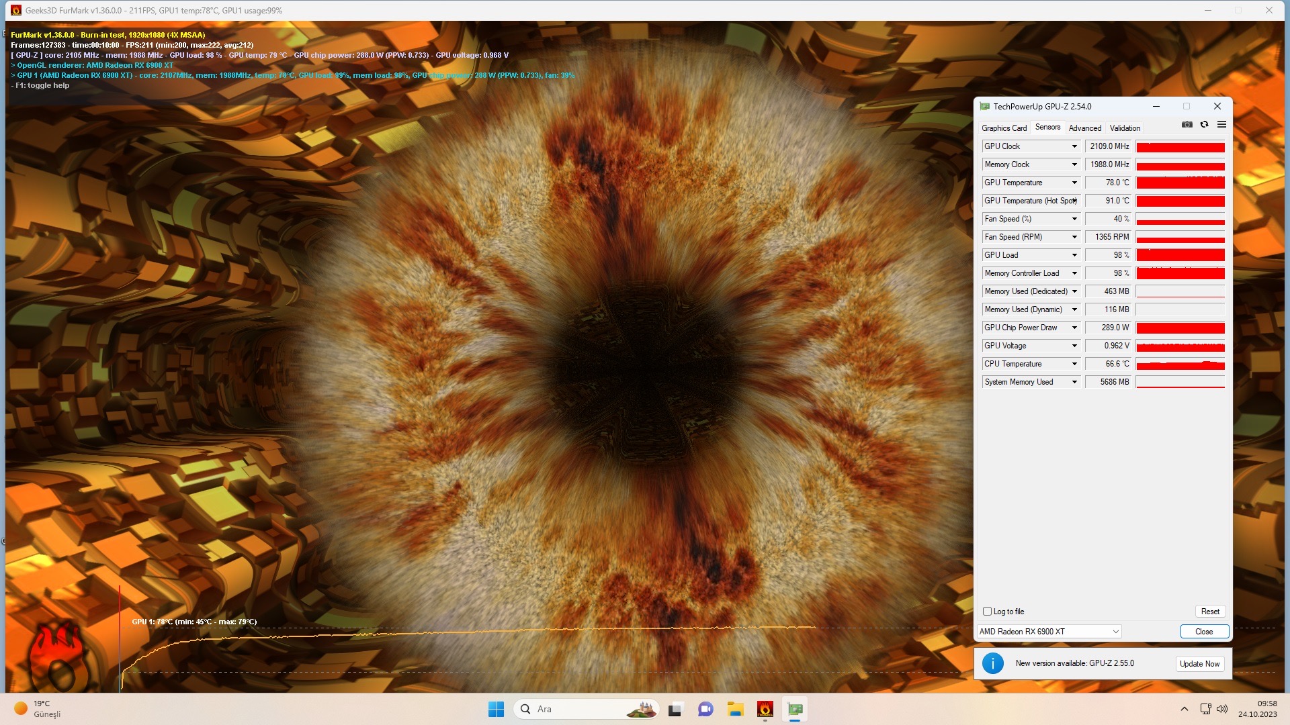Viewport: 1290px width, 725px height.
Task: Click the volume icon in system tray
Action: 1222,709
